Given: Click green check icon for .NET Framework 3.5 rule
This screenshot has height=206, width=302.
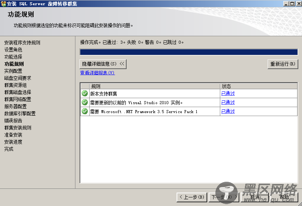Looking at the screenshot, I should [x=85, y=111].
